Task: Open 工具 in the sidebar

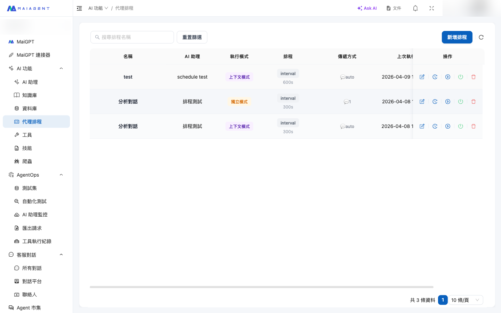Action: [x=36, y=135]
